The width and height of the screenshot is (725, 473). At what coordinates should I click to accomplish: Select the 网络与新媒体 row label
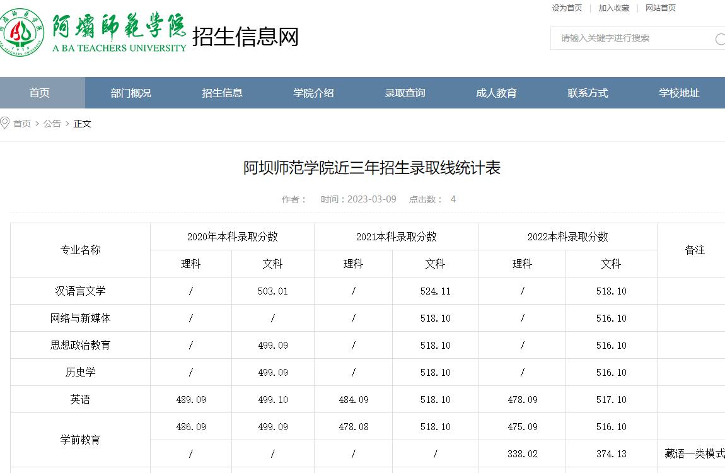click(x=81, y=318)
